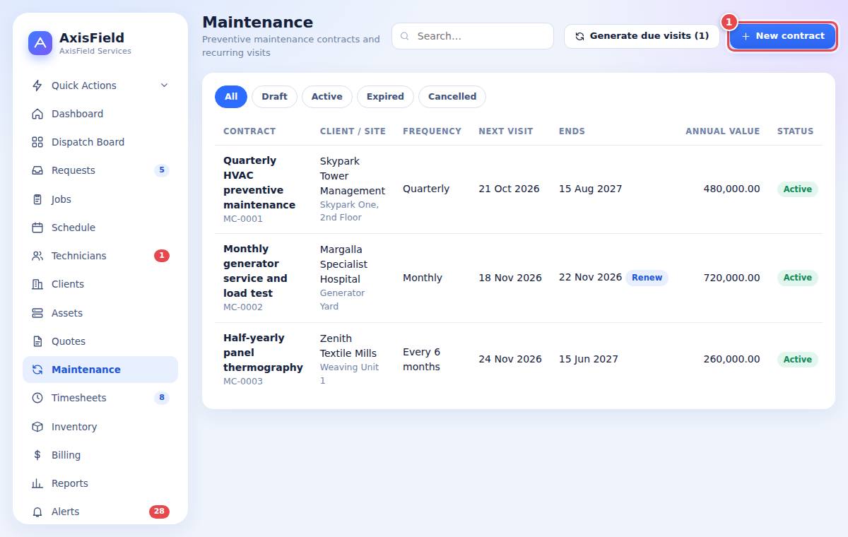The image size is (848, 537).
Task: Create a New contract
Action: tap(782, 36)
